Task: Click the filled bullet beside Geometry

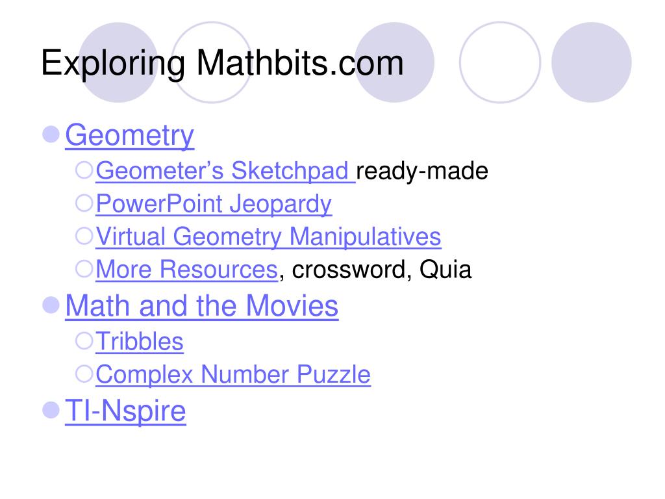Action: click(x=51, y=134)
